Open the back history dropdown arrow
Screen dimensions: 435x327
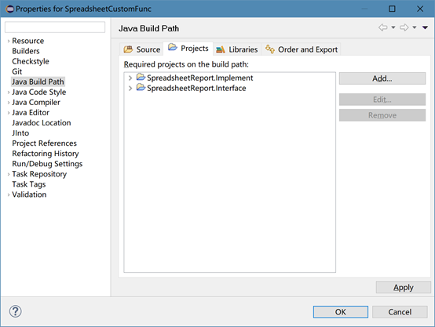click(393, 27)
